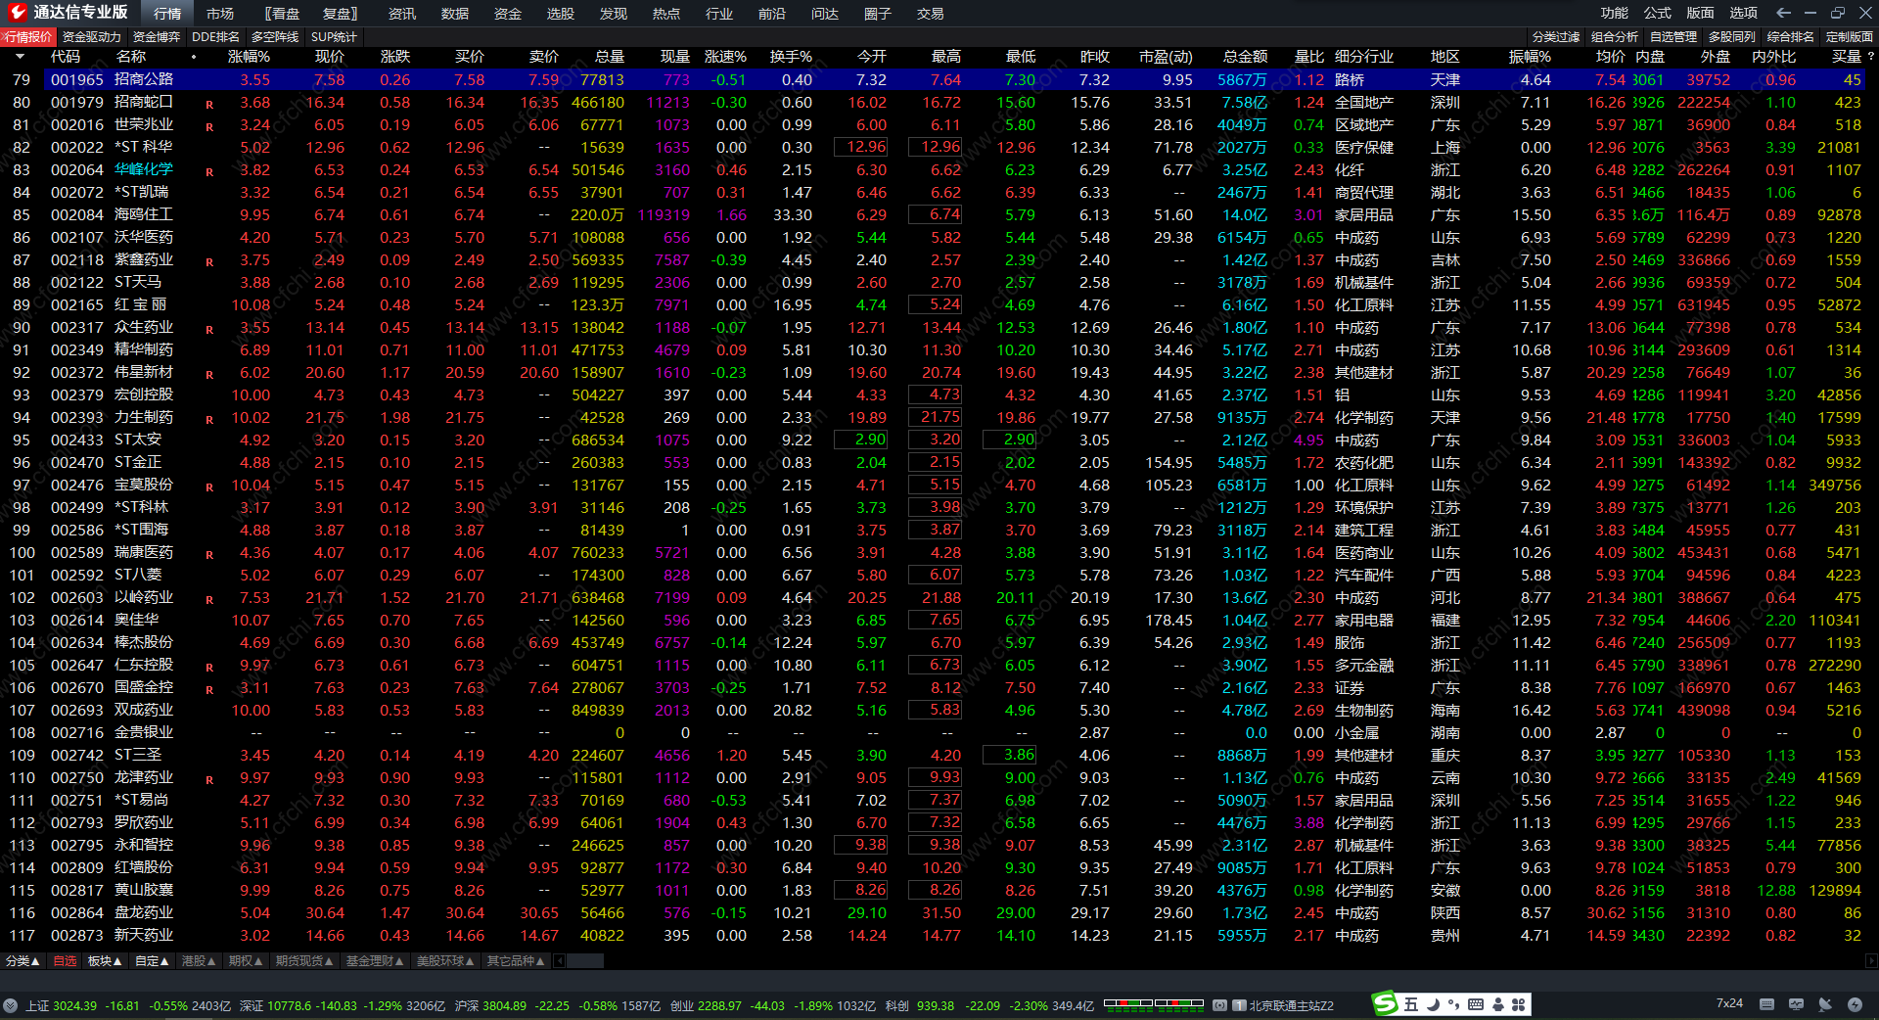The image size is (1879, 1020).
Task: Click the R marker beside 龙津药业
Action: click(209, 779)
